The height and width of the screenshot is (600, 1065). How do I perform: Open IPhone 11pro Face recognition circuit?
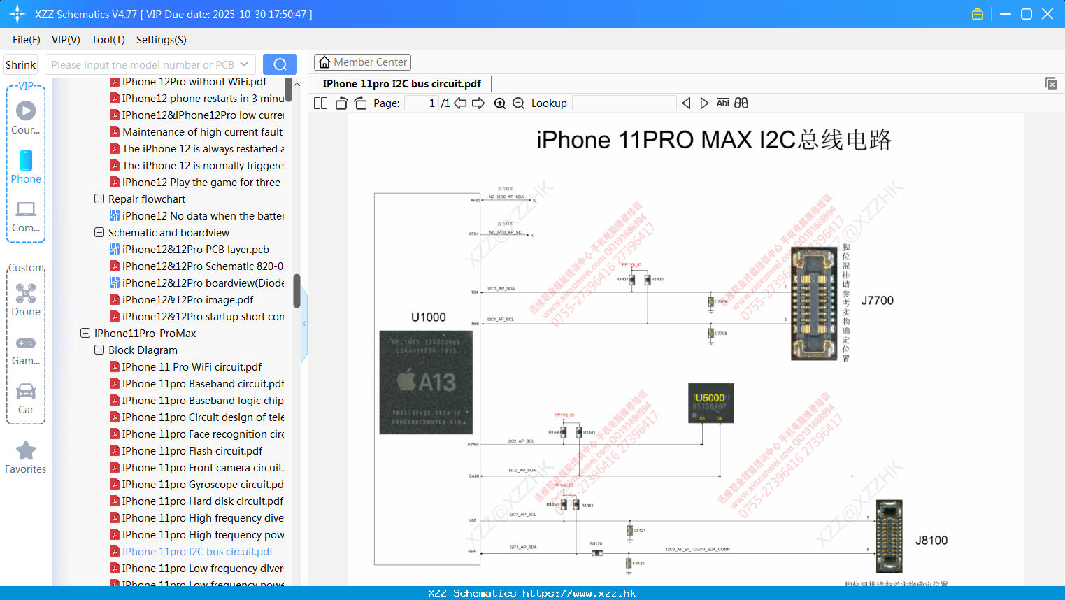pos(196,434)
